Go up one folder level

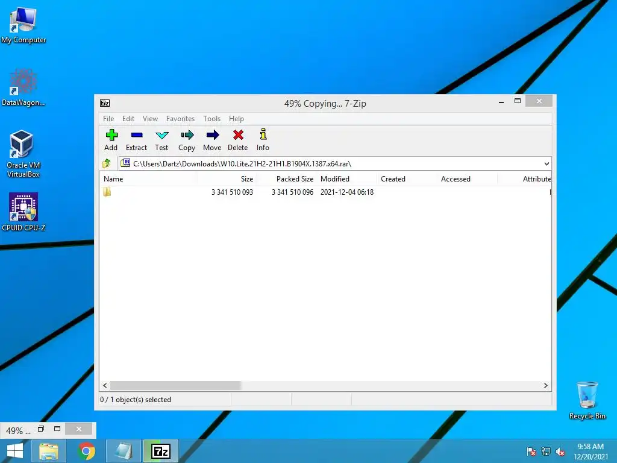click(107, 163)
